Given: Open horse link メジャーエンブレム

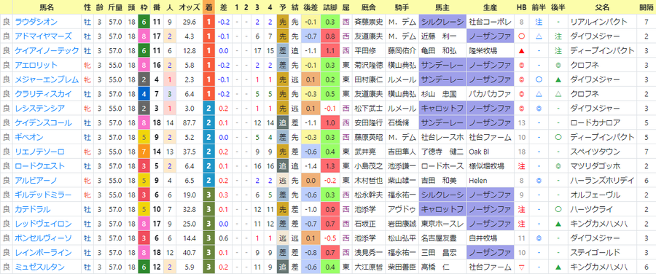Looking at the screenshot, I should coord(47,79).
